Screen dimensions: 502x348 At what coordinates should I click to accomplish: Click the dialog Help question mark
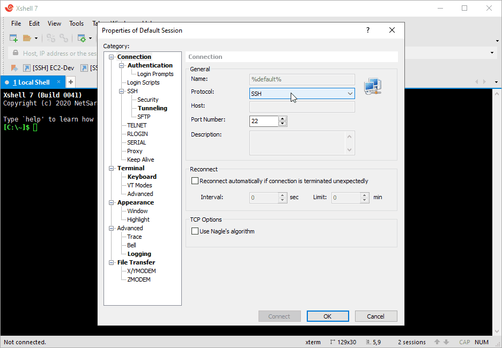pyautogui.click(x=368, y=31)
